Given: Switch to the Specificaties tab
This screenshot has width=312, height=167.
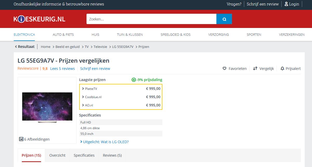Looking at the screenshot, I should pyautogui.click(x=84, y=155).
